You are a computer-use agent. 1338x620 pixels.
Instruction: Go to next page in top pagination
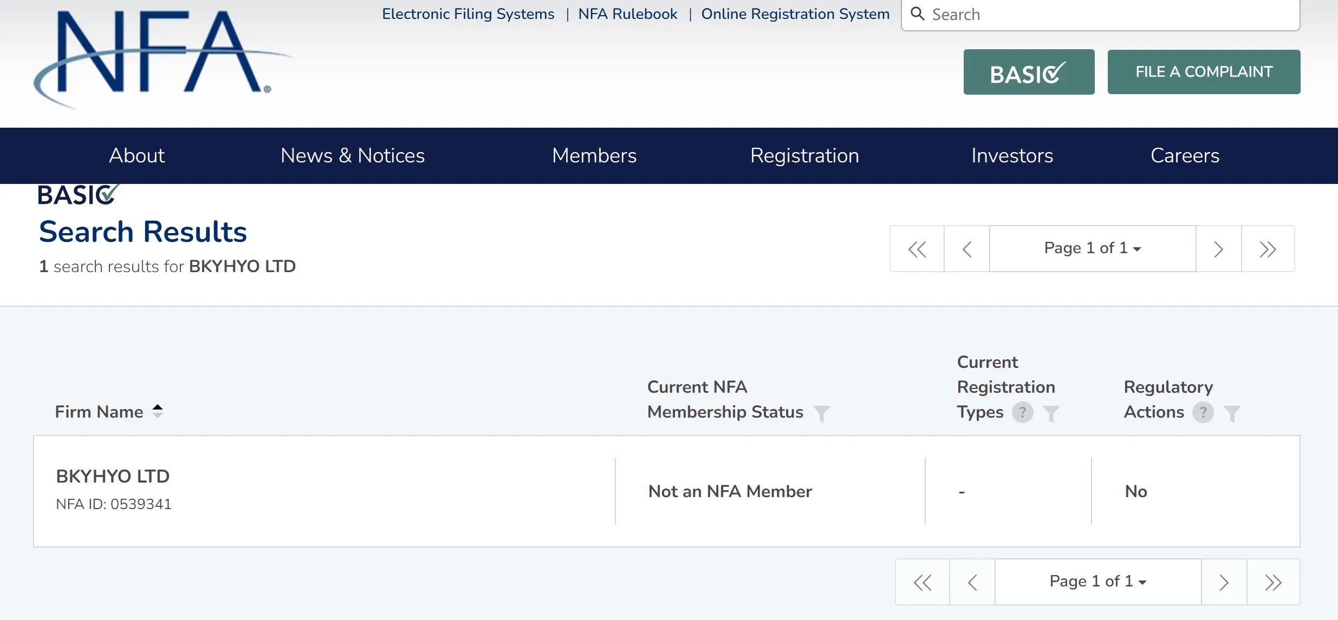tap(1218, 249)
